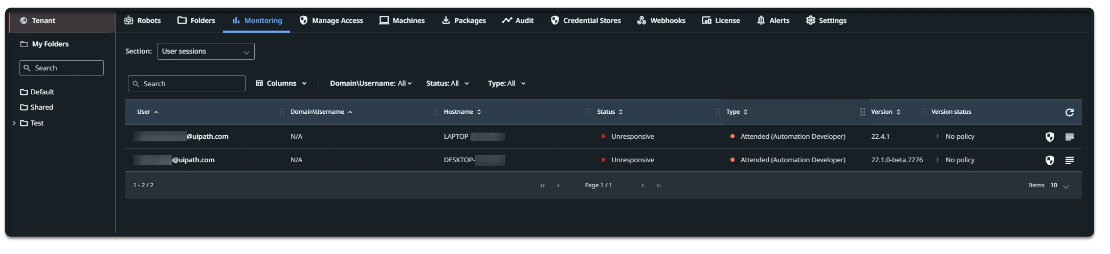Select the Monitoring tab

[257, 20]
